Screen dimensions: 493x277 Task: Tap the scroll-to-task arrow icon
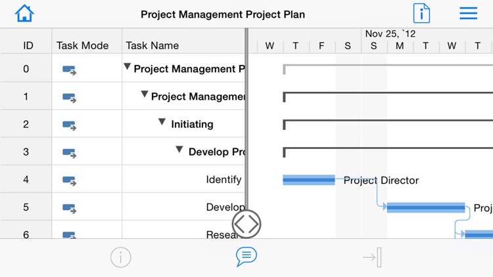372,257
